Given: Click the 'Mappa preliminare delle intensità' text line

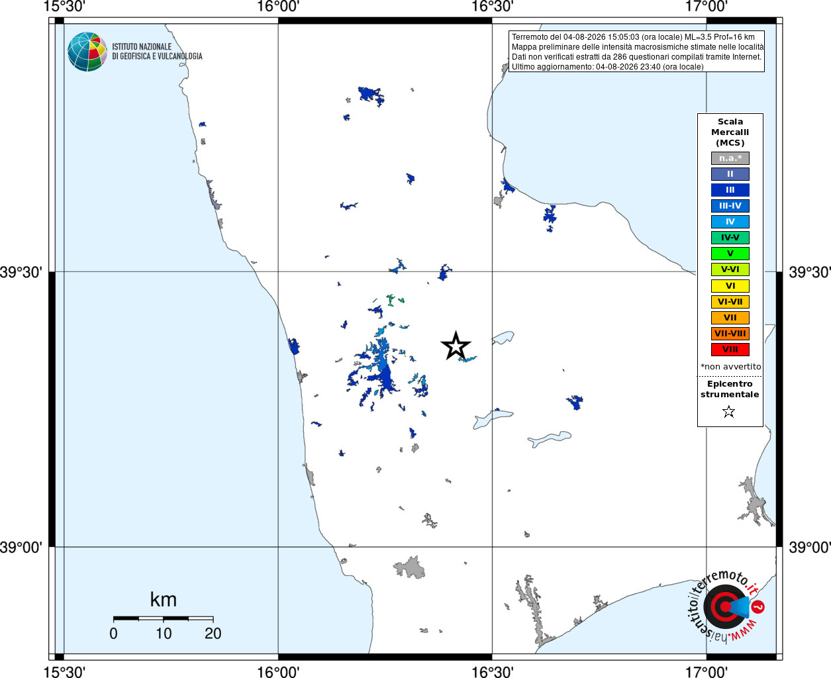Looking at the screenshot, I should 638,47.
